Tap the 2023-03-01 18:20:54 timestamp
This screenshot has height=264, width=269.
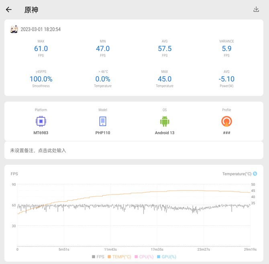tap(41, 29)
